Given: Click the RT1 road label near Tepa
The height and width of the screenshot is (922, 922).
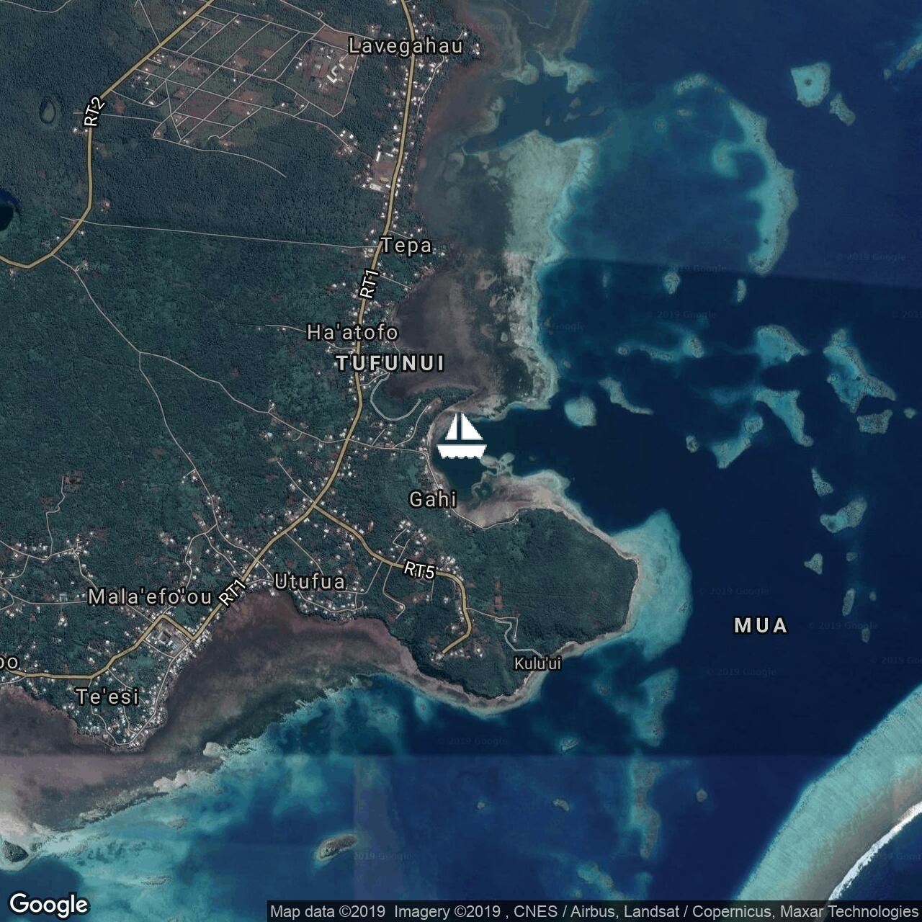Looking at the screenshot, I should pos(369,284).
